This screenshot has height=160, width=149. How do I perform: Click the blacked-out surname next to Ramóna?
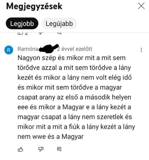(49, 49)
